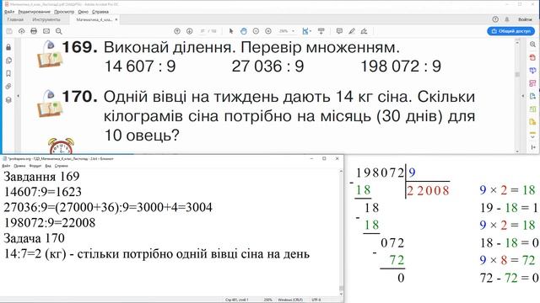
Task: Switch to the Инструменты tab
Action: (x=46, y=19)
